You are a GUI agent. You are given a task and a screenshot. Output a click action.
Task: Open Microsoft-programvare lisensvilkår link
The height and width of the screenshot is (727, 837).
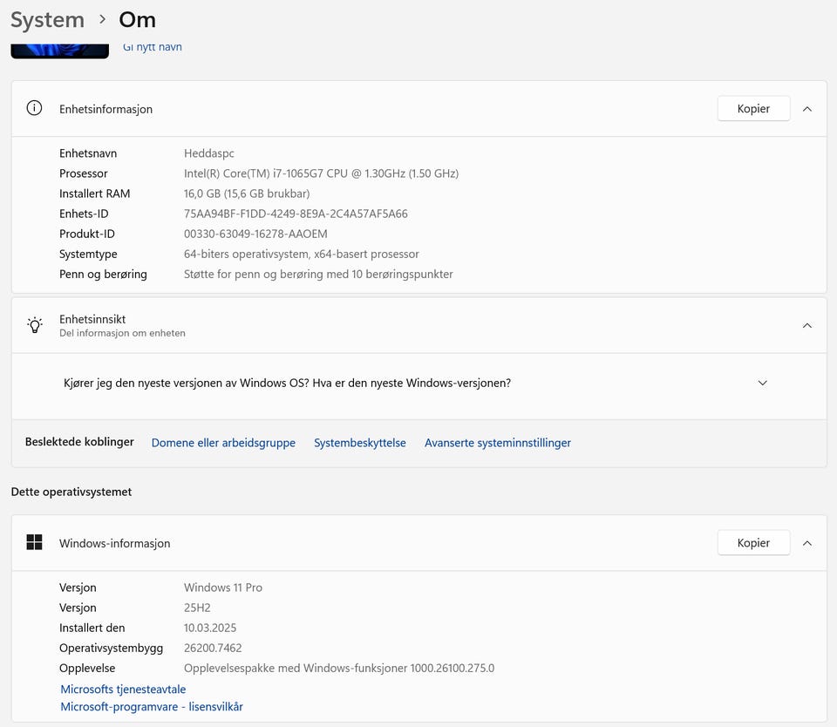click(152, 707)
